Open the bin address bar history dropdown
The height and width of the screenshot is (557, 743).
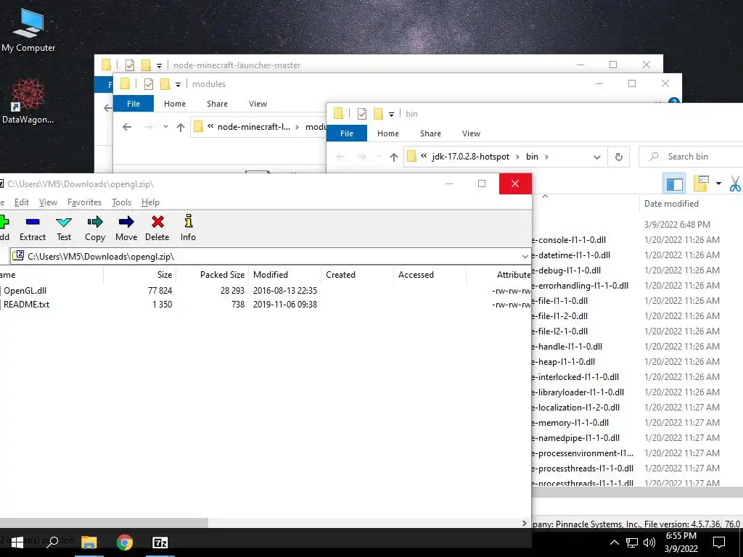pyautogui.click(x=597, y=157)
